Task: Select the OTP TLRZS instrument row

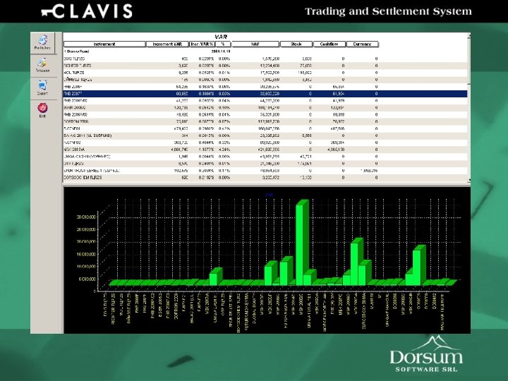Action: [x=265, y=164]
